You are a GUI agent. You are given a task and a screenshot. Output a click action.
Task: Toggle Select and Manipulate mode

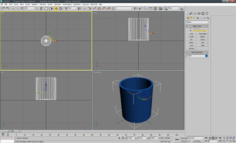(85, 8)
